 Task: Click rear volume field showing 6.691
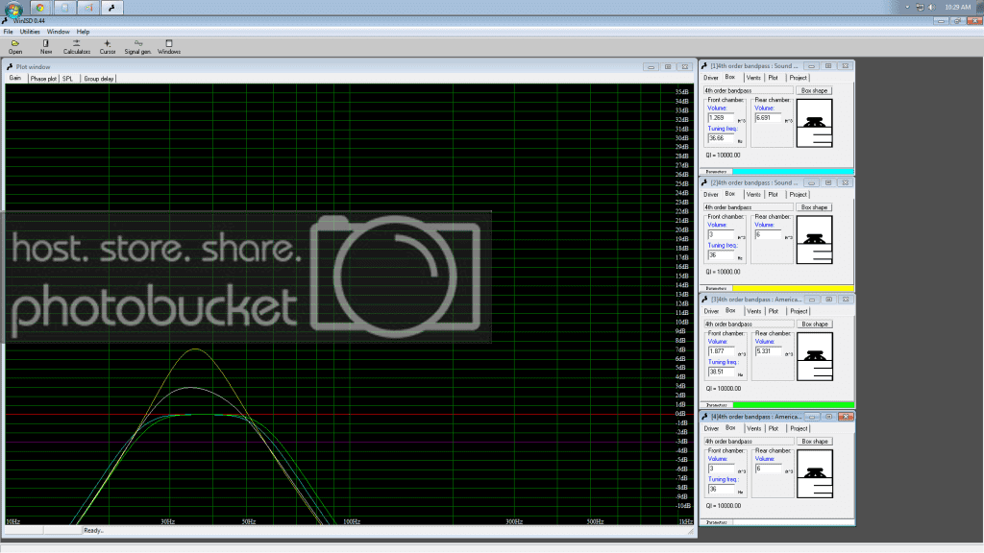click(x=768, y=118)
